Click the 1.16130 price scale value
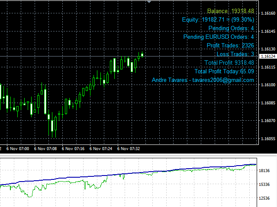Image resolution: width=277 pixels, height=207 pixels. point(268,49)
